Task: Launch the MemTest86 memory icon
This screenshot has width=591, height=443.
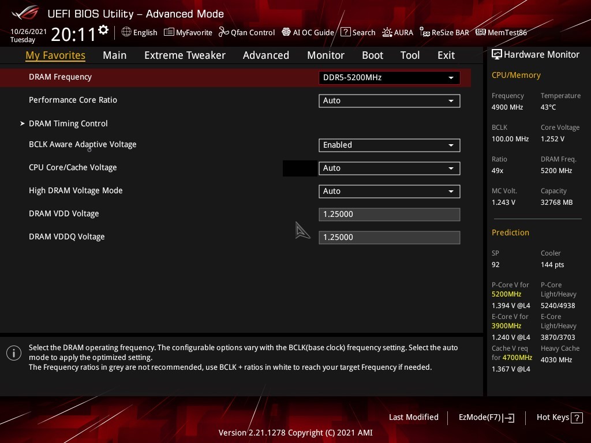Action: pyautogui.click(x=481, y=32)
